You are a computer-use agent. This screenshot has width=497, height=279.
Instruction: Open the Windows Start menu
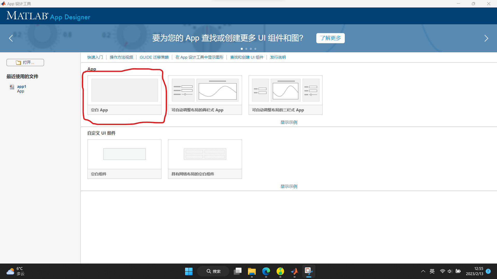189,271
